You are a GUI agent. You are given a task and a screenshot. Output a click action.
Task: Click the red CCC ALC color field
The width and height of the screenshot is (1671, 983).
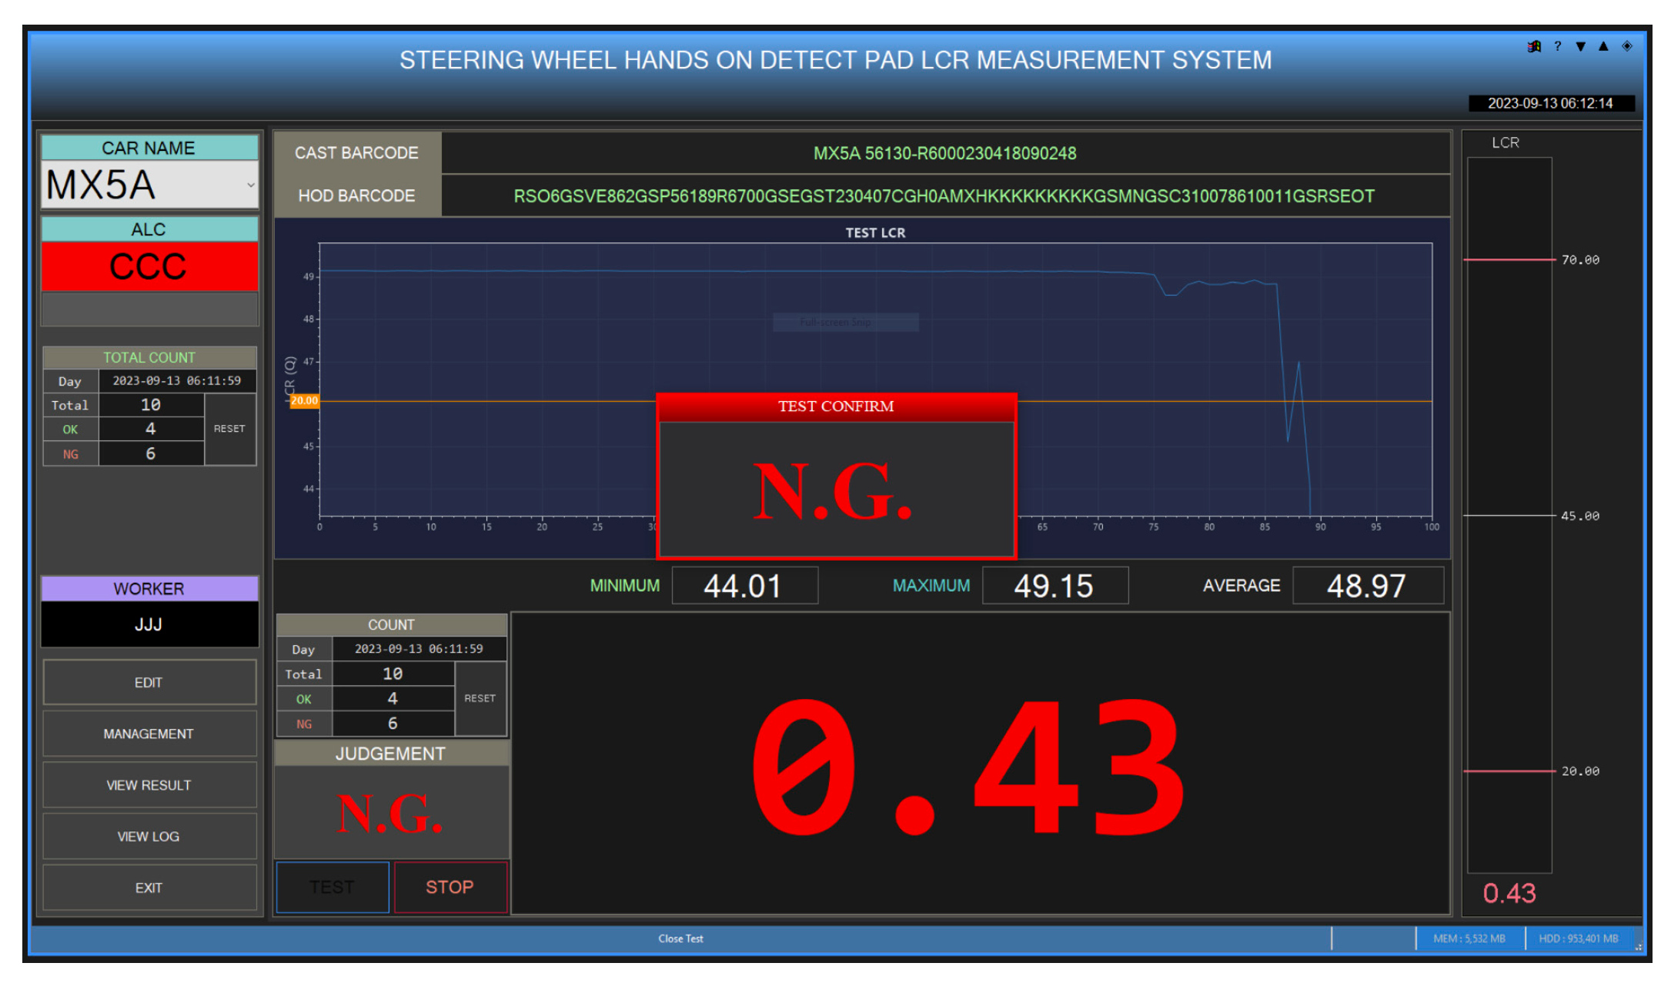coord(149,267)
